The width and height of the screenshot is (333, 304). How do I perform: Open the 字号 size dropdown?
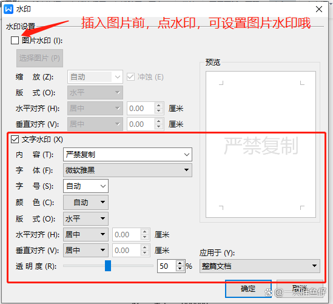tap(86, 186)
